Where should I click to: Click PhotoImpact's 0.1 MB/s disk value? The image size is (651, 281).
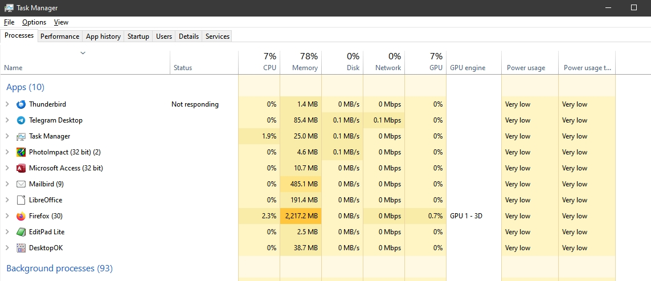coord(342,152)
